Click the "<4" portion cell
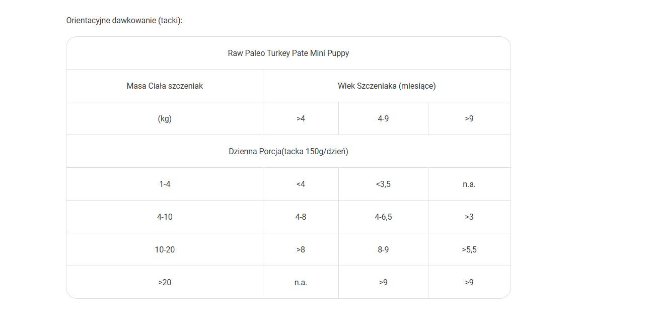 click(x=301, y=184)
